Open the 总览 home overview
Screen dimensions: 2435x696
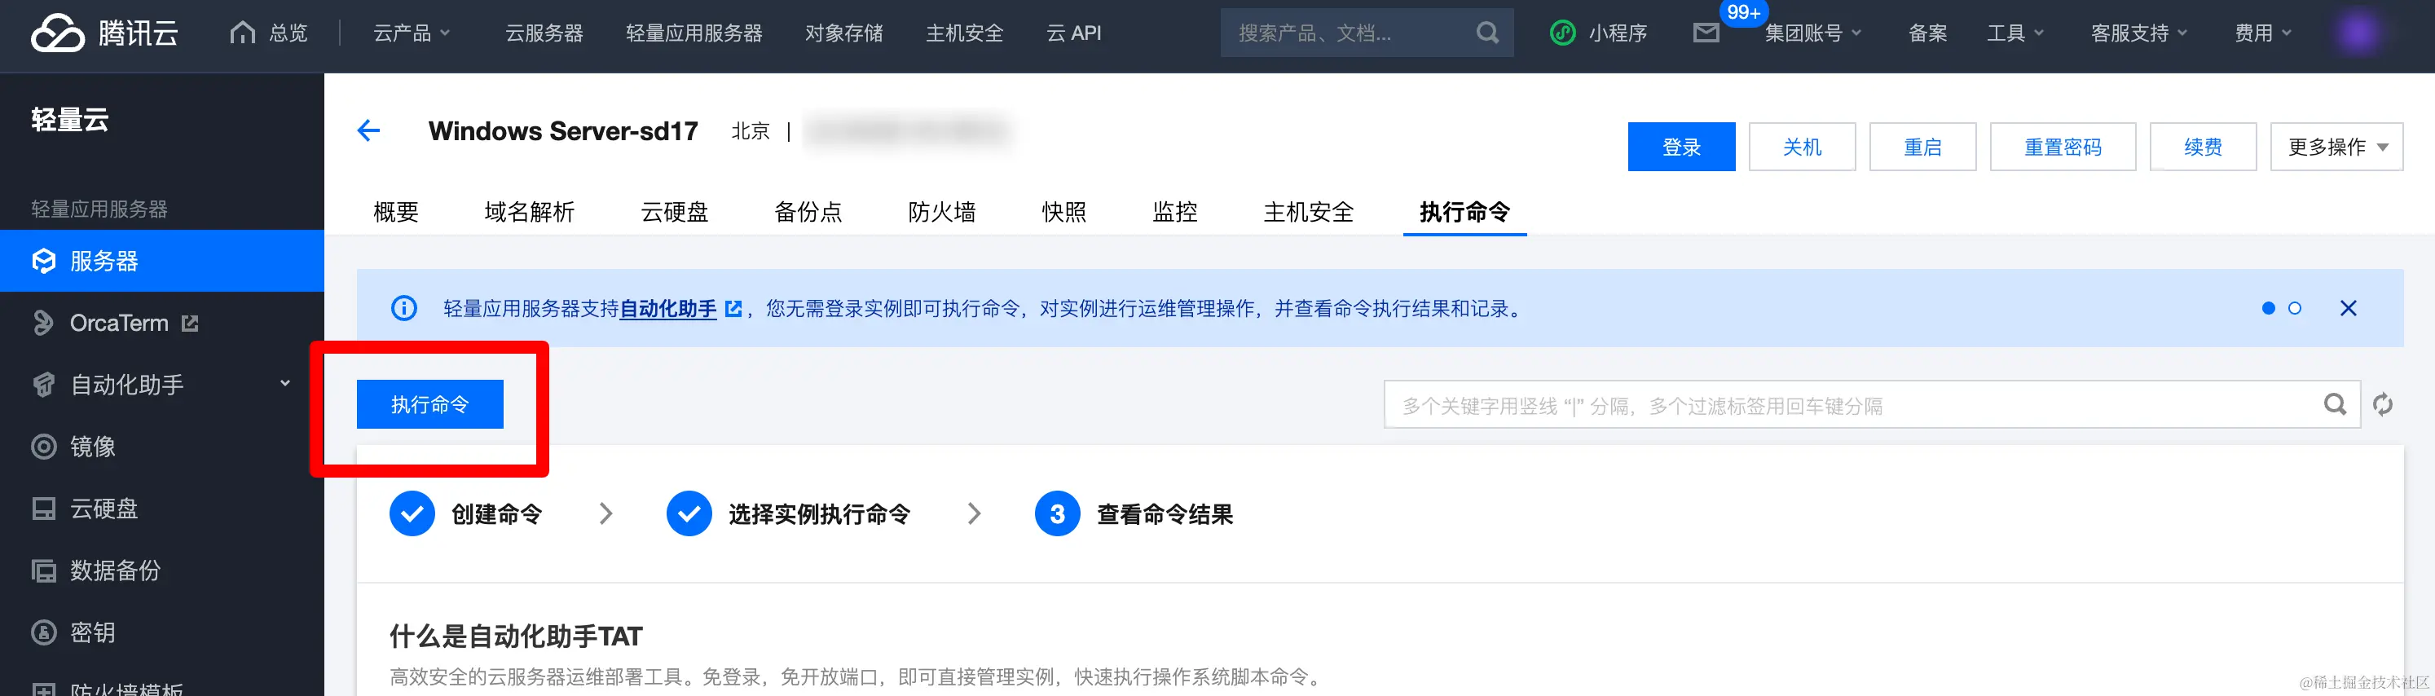(268, 33)
